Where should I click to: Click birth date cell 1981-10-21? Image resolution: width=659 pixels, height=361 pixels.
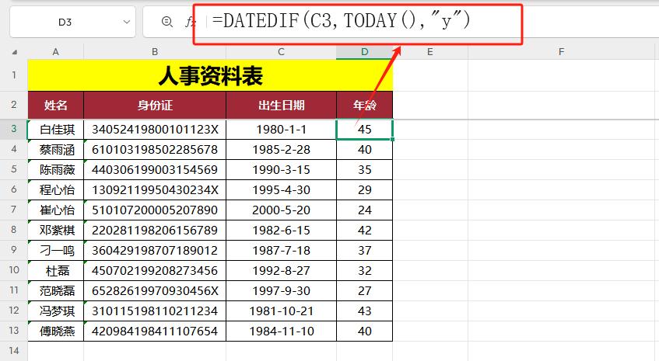pyautogui.click(x=281, y=311)
